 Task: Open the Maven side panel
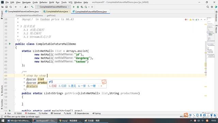tap(216, 29)
